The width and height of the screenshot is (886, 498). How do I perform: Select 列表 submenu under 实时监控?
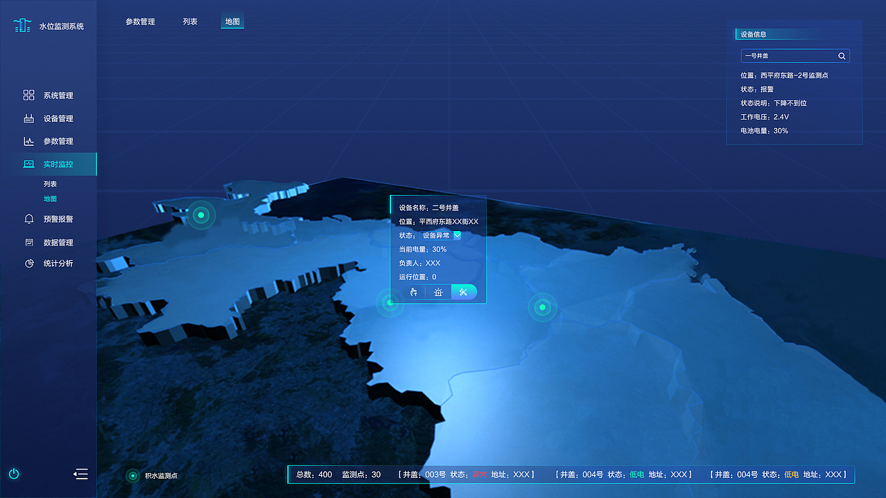click(50, 184)
